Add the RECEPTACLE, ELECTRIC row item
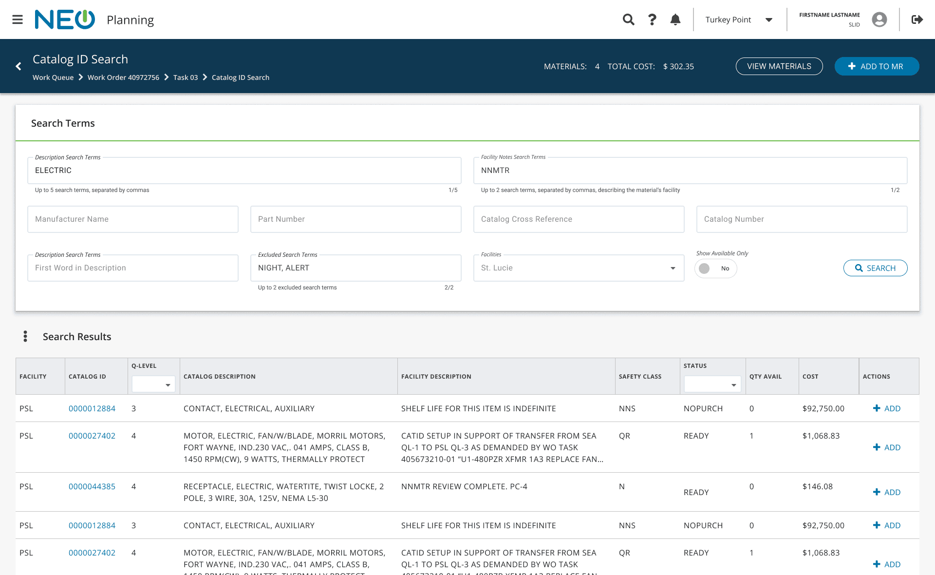Screen dimensions: 935x575 click(886, 492)
